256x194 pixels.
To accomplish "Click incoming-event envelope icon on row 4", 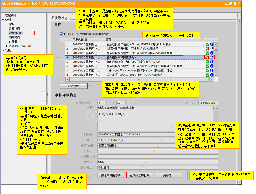I will pos(212,57).
